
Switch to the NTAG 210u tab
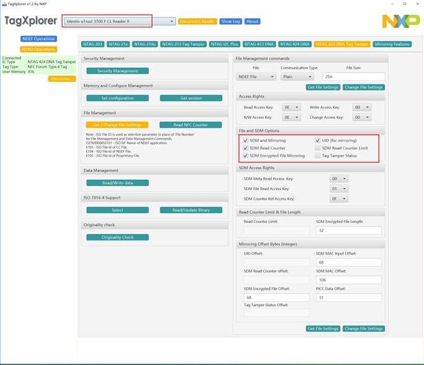coord(145,44)
